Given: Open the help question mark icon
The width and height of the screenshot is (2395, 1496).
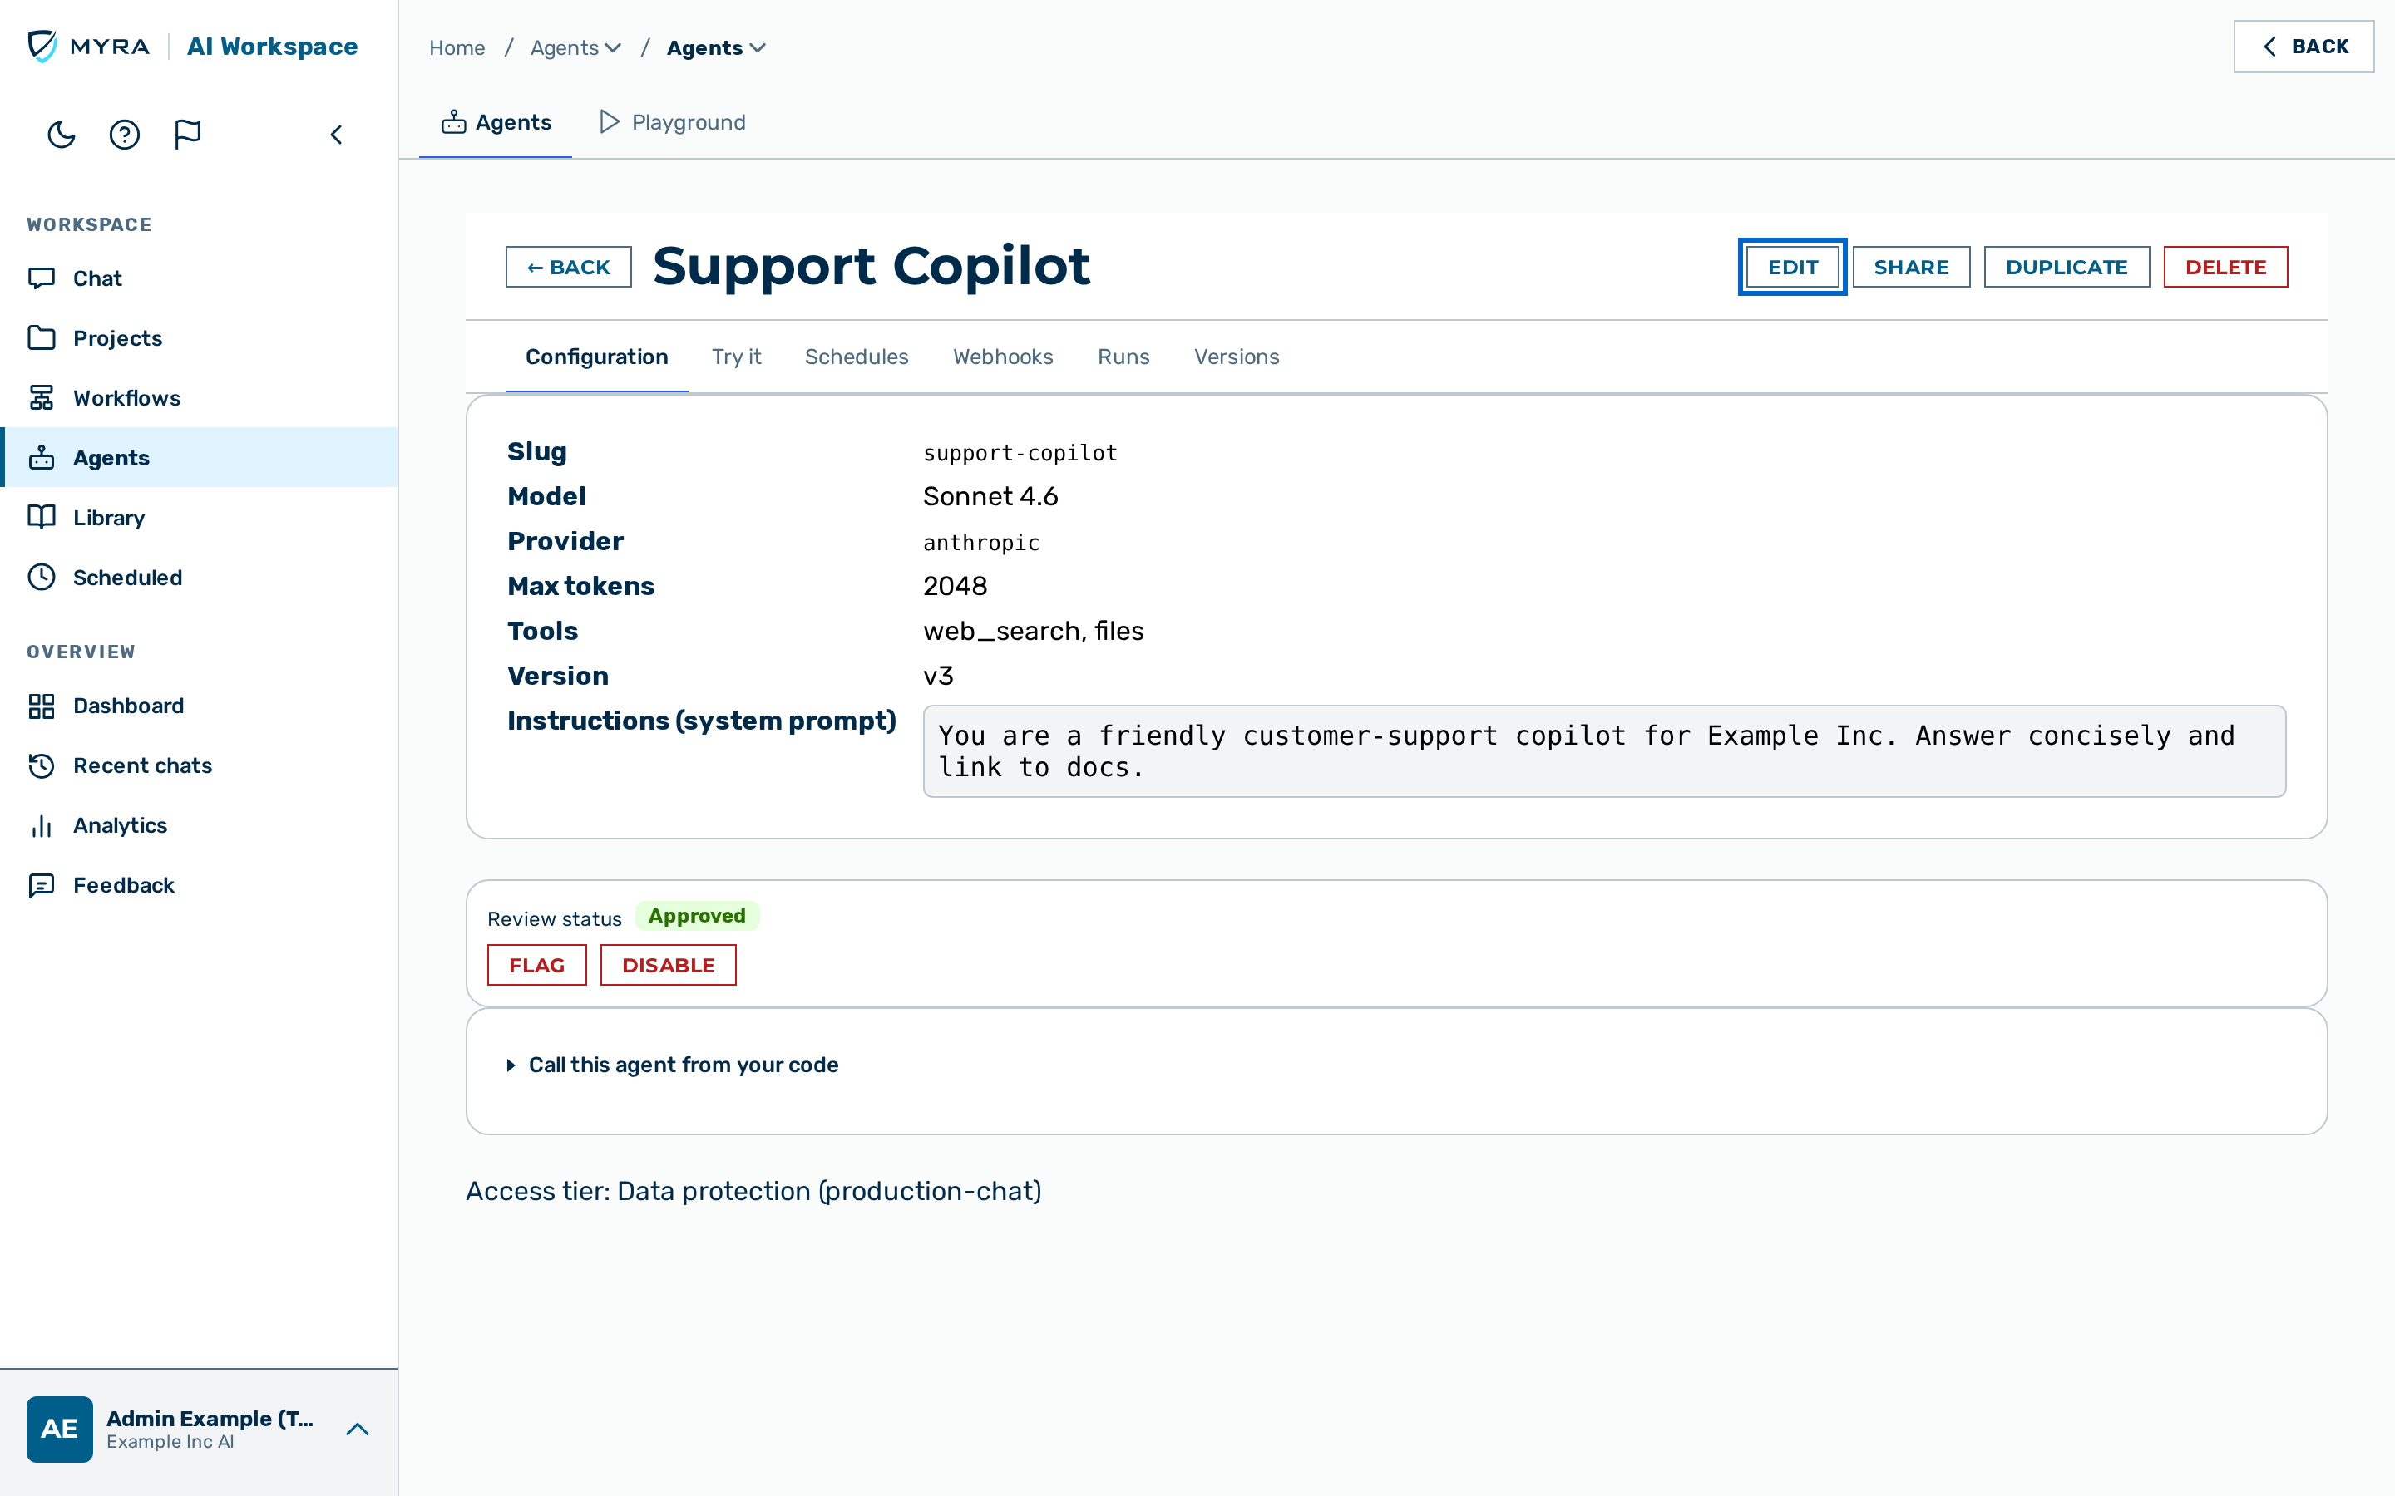Looking at the screenshot, I should pos(125,135).
